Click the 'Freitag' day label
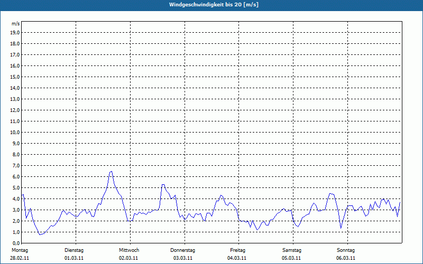This screenshot has width=423, height=264. pyautogui.click(x=237, y=250)
